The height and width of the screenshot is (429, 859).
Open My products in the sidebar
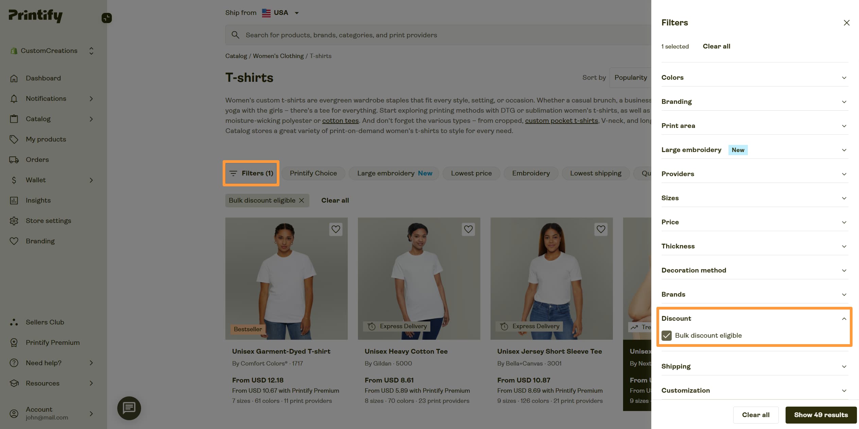46,139
